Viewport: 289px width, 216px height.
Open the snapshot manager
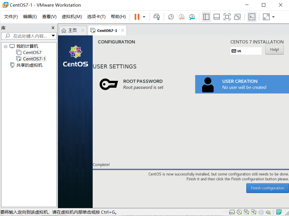tap(192, 17)
